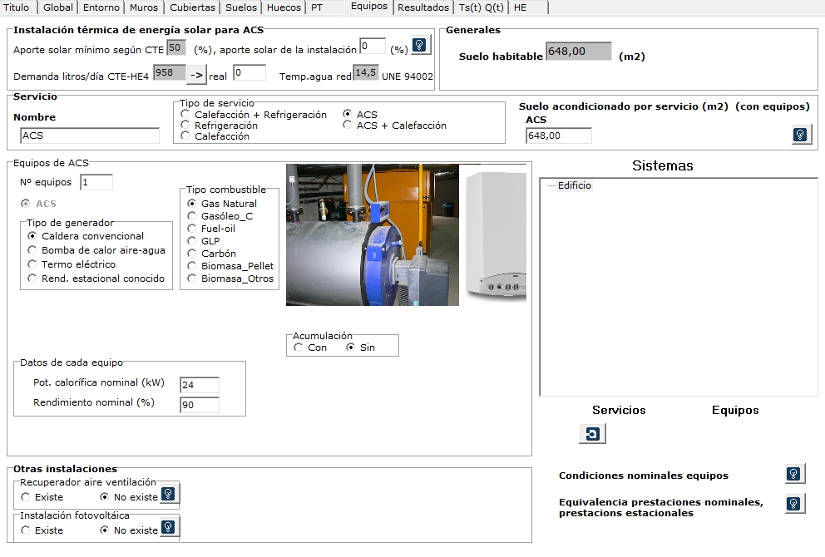Image resolution: width=825 pixels, height=557 pixels.
Task: Choose Caldera convencional generator type
Action: pos(86,236)
